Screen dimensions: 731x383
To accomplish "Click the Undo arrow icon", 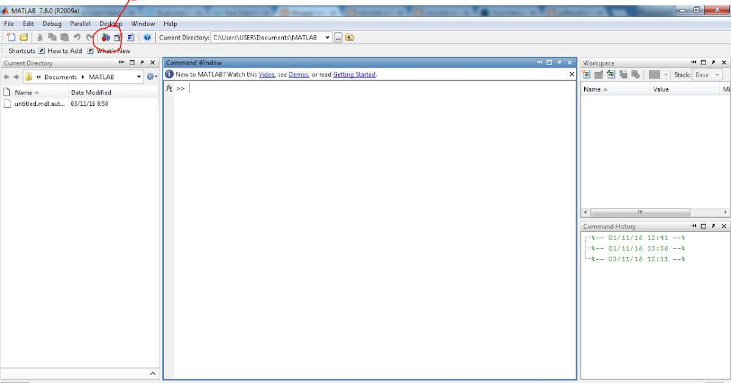I will (x=77, y=38).
